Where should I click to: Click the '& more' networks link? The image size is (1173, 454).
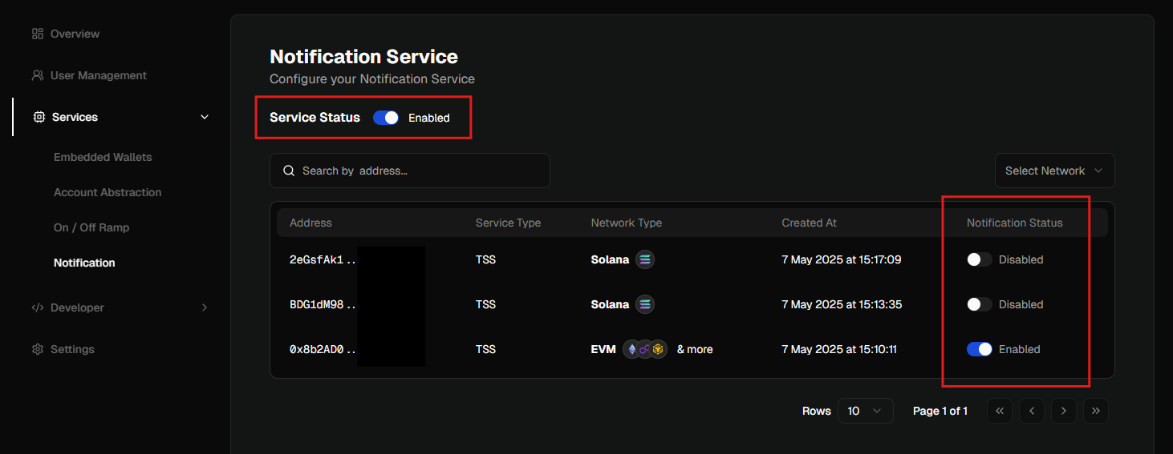[694, 349]
